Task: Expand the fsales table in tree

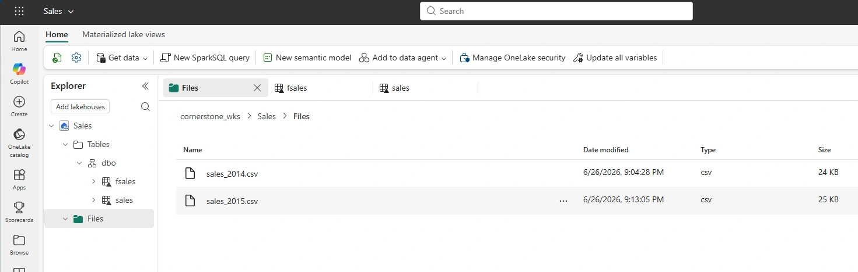Action: click(x=93, y=181)
